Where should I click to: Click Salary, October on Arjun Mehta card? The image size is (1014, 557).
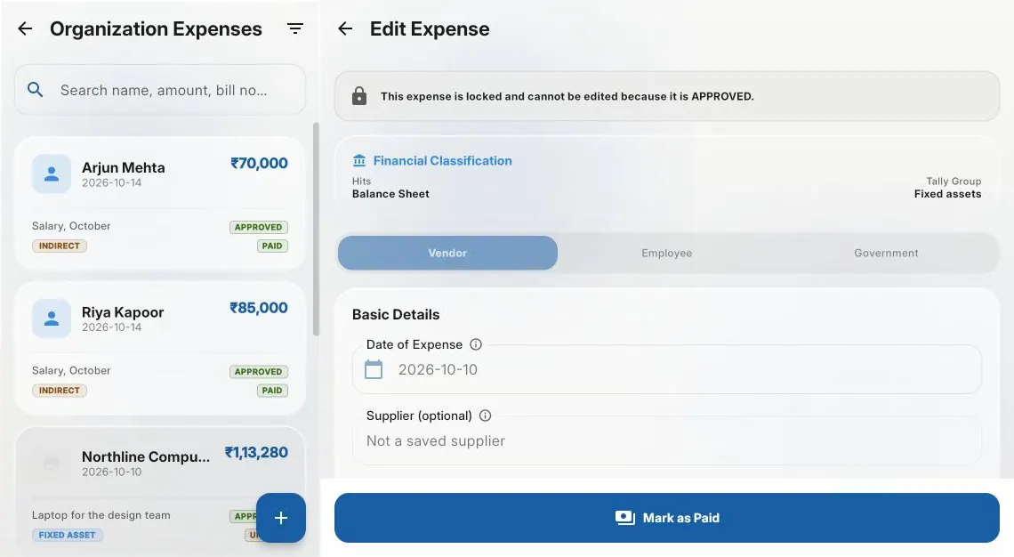pyautogui.click(x=71, y=226)
